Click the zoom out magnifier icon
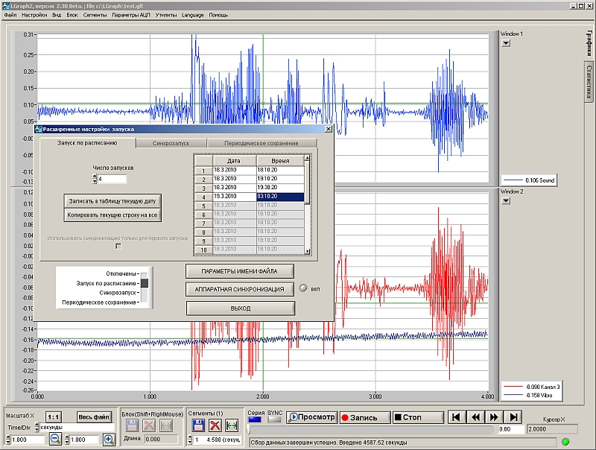The height and width of the screenshot is (450, 596). pyautogui.click(x=55, y=440)
